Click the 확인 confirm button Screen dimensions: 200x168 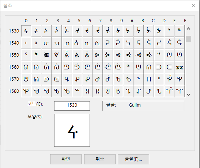click(x=66, y=159)
